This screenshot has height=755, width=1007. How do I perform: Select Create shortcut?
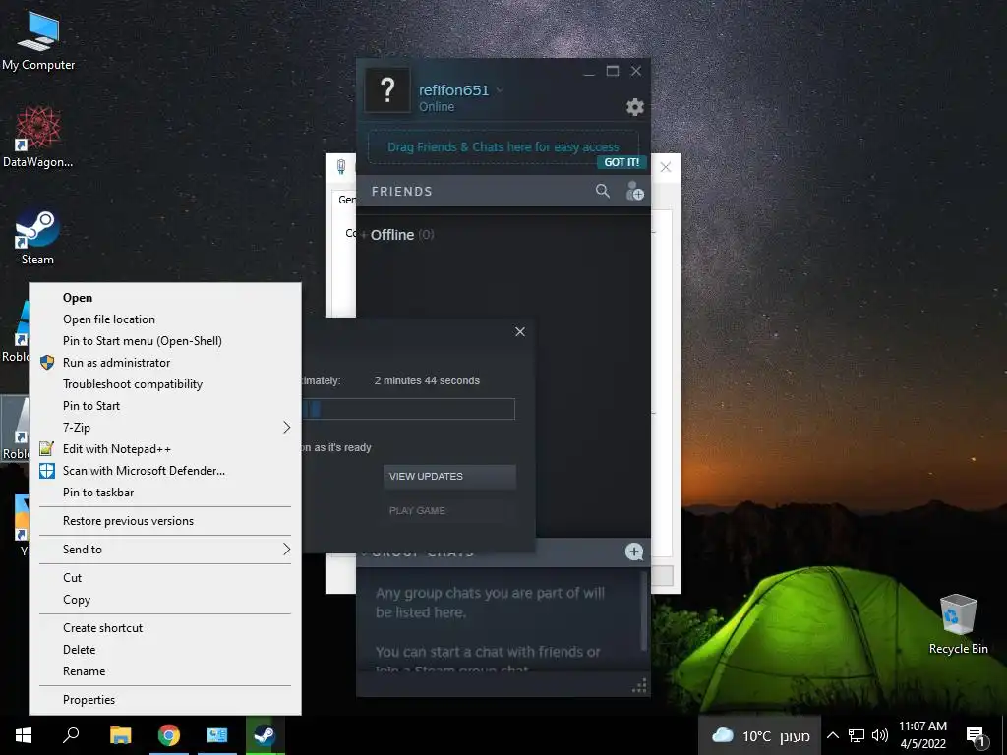(x=165, y=628)
